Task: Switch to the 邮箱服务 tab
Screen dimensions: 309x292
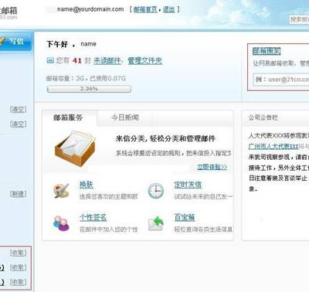Action: 68,118
